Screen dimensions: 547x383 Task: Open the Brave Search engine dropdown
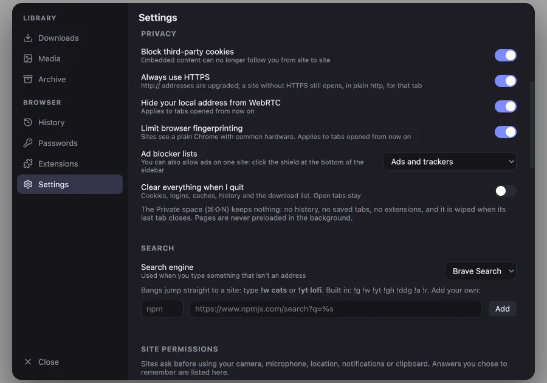pyautogui.click(x=480, y=271)
